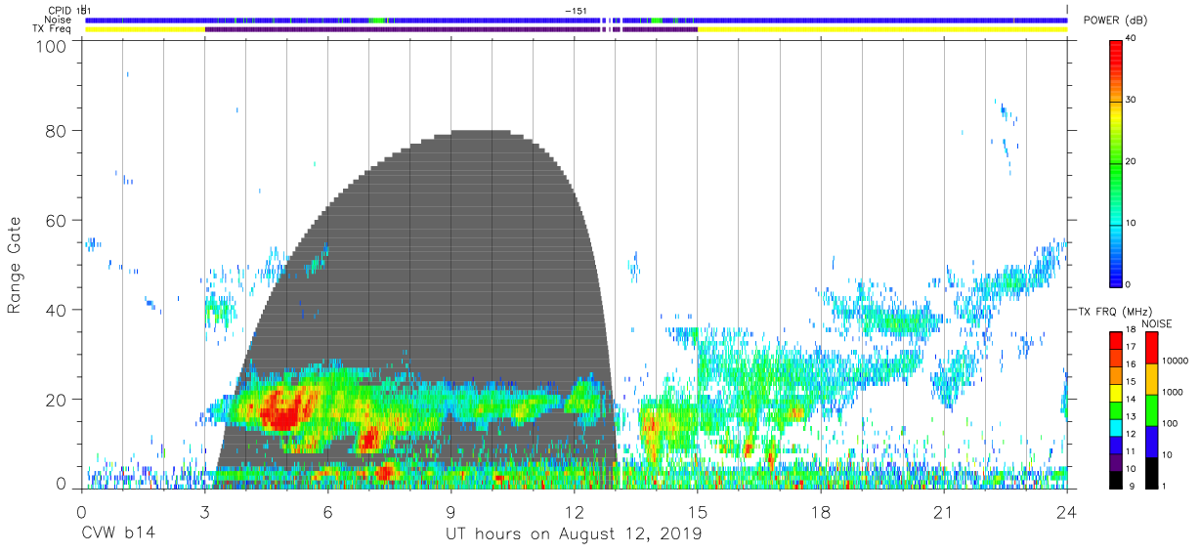This screenshot has height=554, width=1200.
Task: Click the 9 tick on the TX FRQ legend
Action: click(x=1131, y=486)
